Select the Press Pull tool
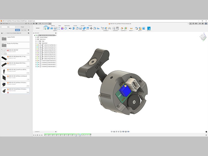208x156 pixels. click(x=70, y=28)
